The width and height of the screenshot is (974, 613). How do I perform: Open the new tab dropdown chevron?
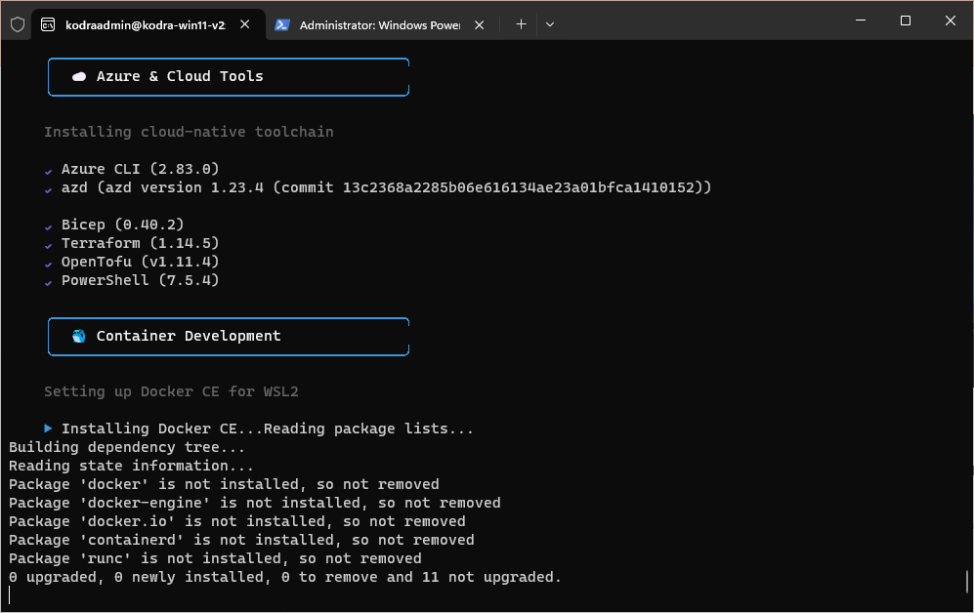[x=549, y=23]
